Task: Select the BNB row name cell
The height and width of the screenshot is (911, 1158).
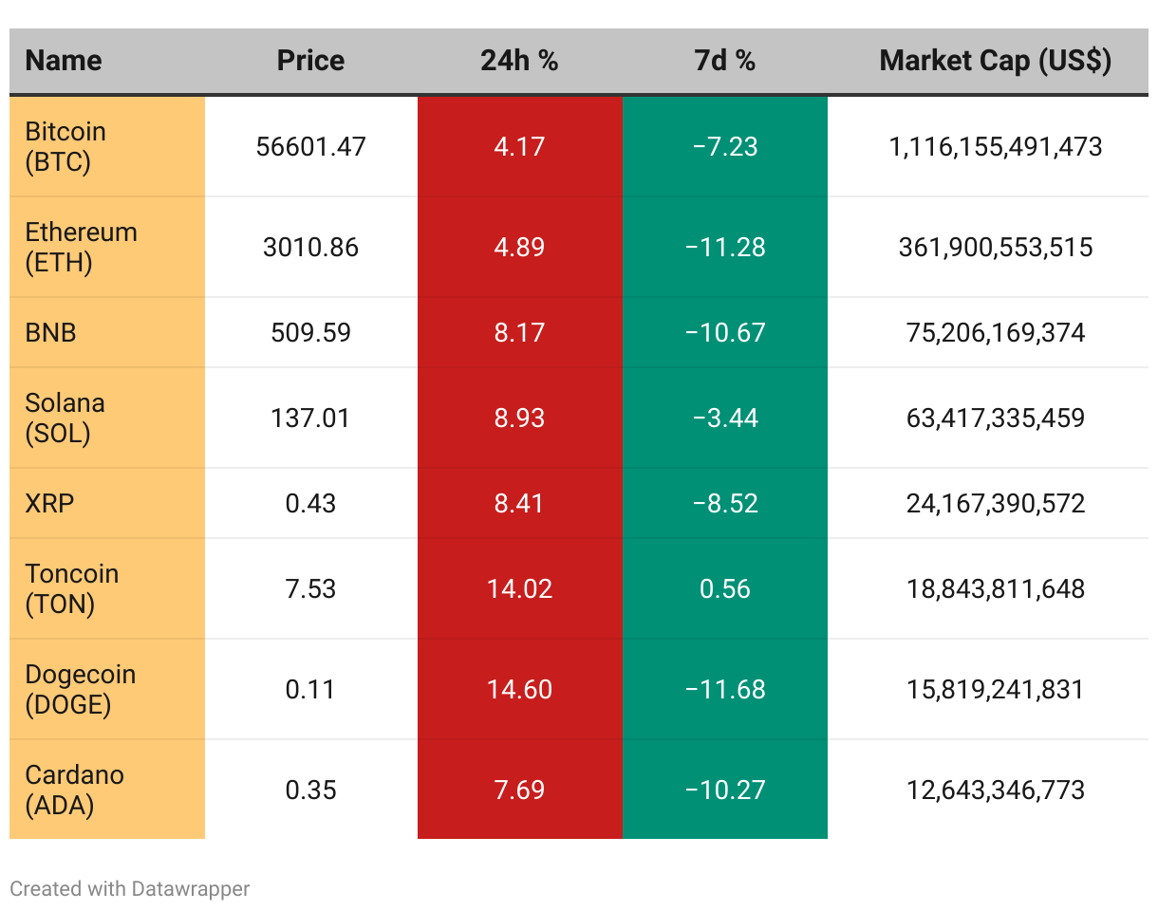Action: click(x=51, y=332)
